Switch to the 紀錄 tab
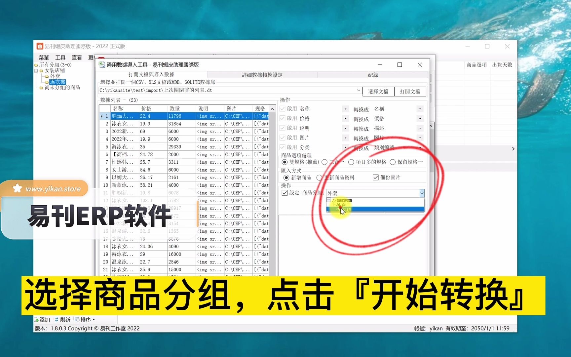Viewport: 571px width, 357px height. [x=373, y=75]
